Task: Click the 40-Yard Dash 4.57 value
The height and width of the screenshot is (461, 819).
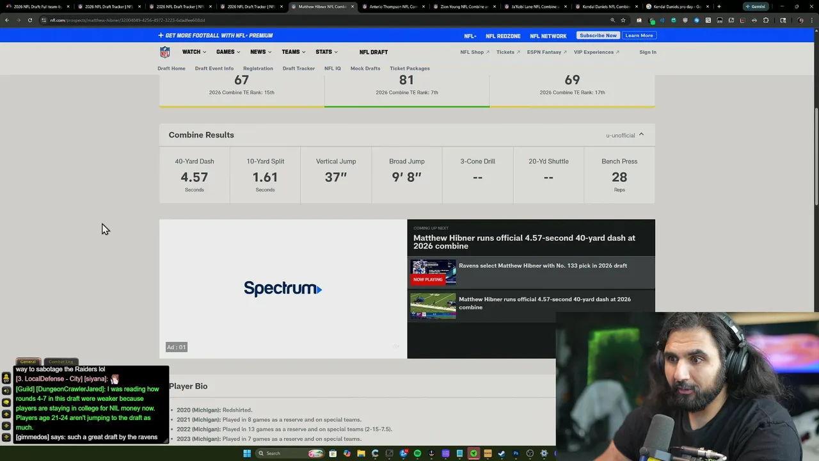Action: click(194, 177)
